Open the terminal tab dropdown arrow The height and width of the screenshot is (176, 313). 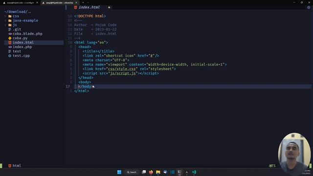point(88,2)
